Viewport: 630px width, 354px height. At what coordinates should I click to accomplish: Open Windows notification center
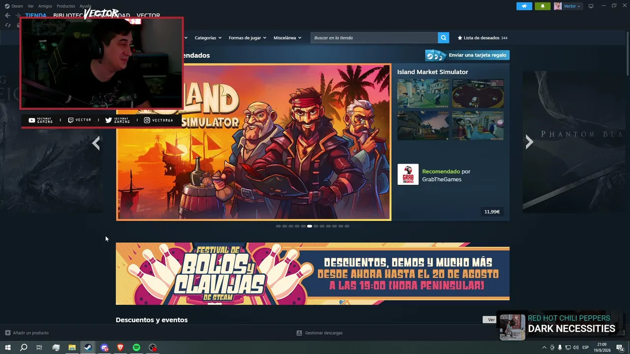click(x=620, y=348)
